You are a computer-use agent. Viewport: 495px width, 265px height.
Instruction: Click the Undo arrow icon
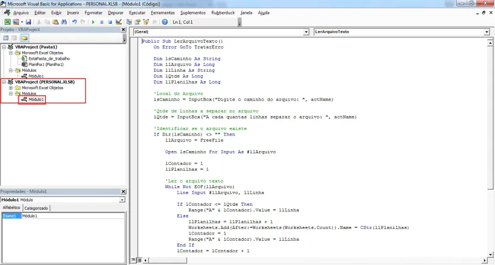[74, 22]
